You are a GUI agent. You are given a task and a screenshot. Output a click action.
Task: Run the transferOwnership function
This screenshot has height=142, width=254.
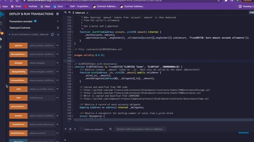tap(18, 133)
